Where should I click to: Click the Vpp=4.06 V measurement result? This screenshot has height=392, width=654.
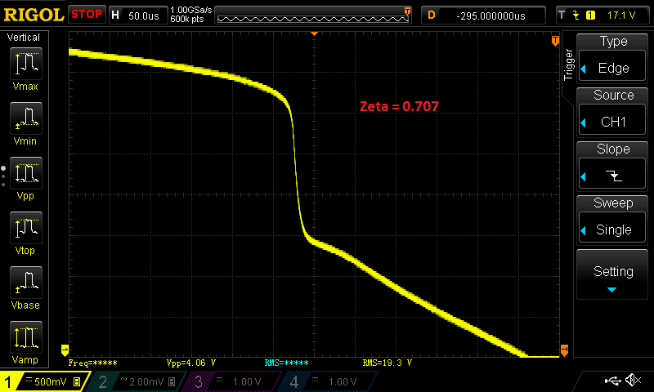pyautogui.click(x=191, y=363)
